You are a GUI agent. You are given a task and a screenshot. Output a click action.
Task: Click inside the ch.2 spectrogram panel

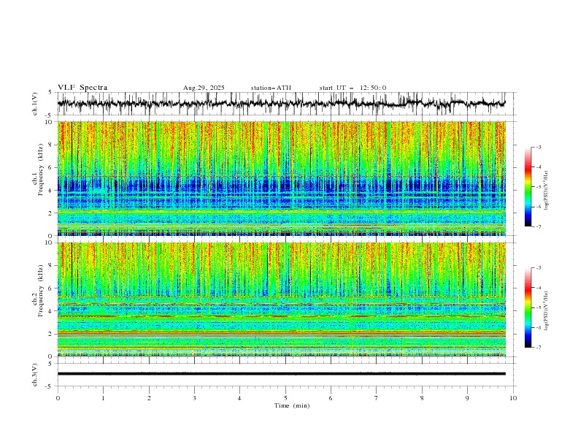pyautogui.click(x=281, y=299)
